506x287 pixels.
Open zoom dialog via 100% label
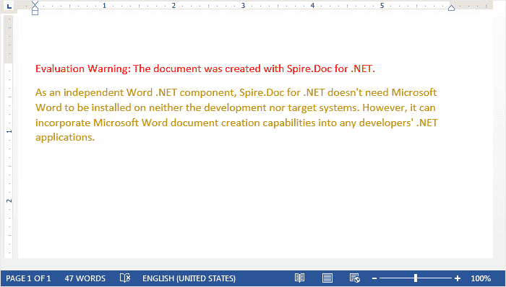coord(481,278)
